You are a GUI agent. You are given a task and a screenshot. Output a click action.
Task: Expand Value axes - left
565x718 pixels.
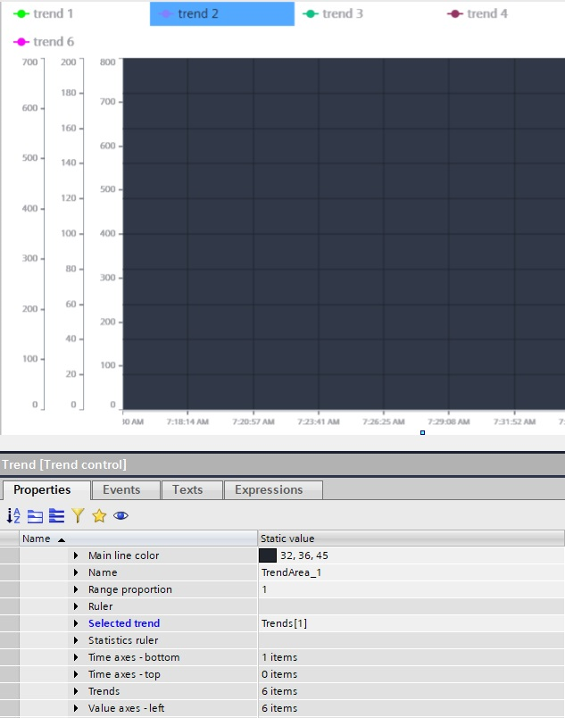pyautogui.click(x=76, y=708)
